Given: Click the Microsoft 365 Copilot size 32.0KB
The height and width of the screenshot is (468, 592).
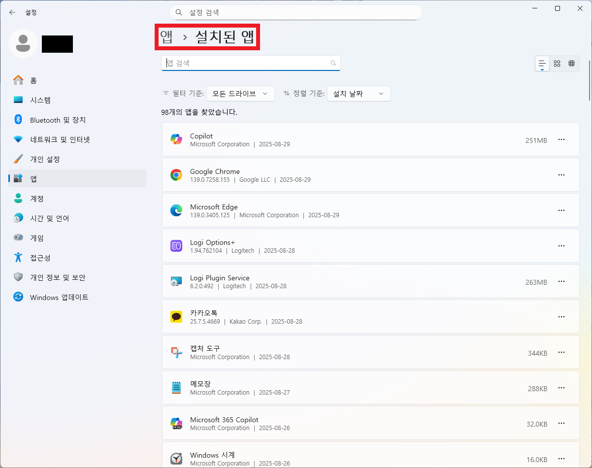Looking at the screenshot, I should (x=537, y=424).
